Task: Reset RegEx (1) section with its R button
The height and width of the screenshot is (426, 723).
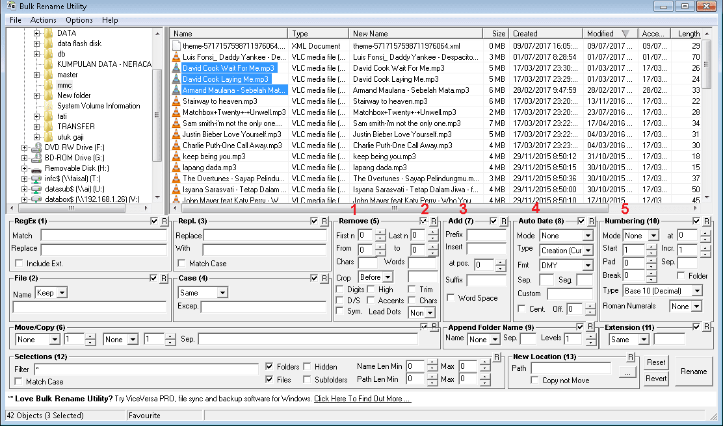Action: click(164, 221)
